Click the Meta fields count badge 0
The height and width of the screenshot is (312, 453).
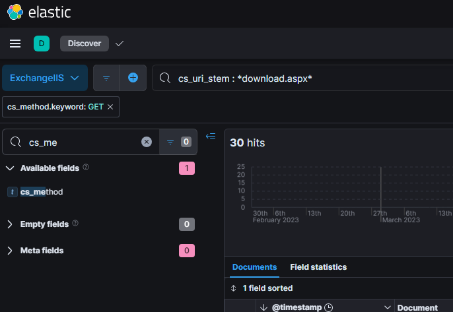tap(187, 251)
